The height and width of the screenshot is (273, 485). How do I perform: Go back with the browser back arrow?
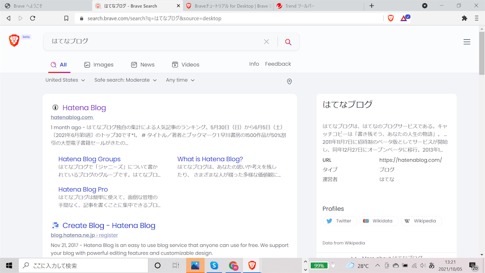tap(9, 18)
